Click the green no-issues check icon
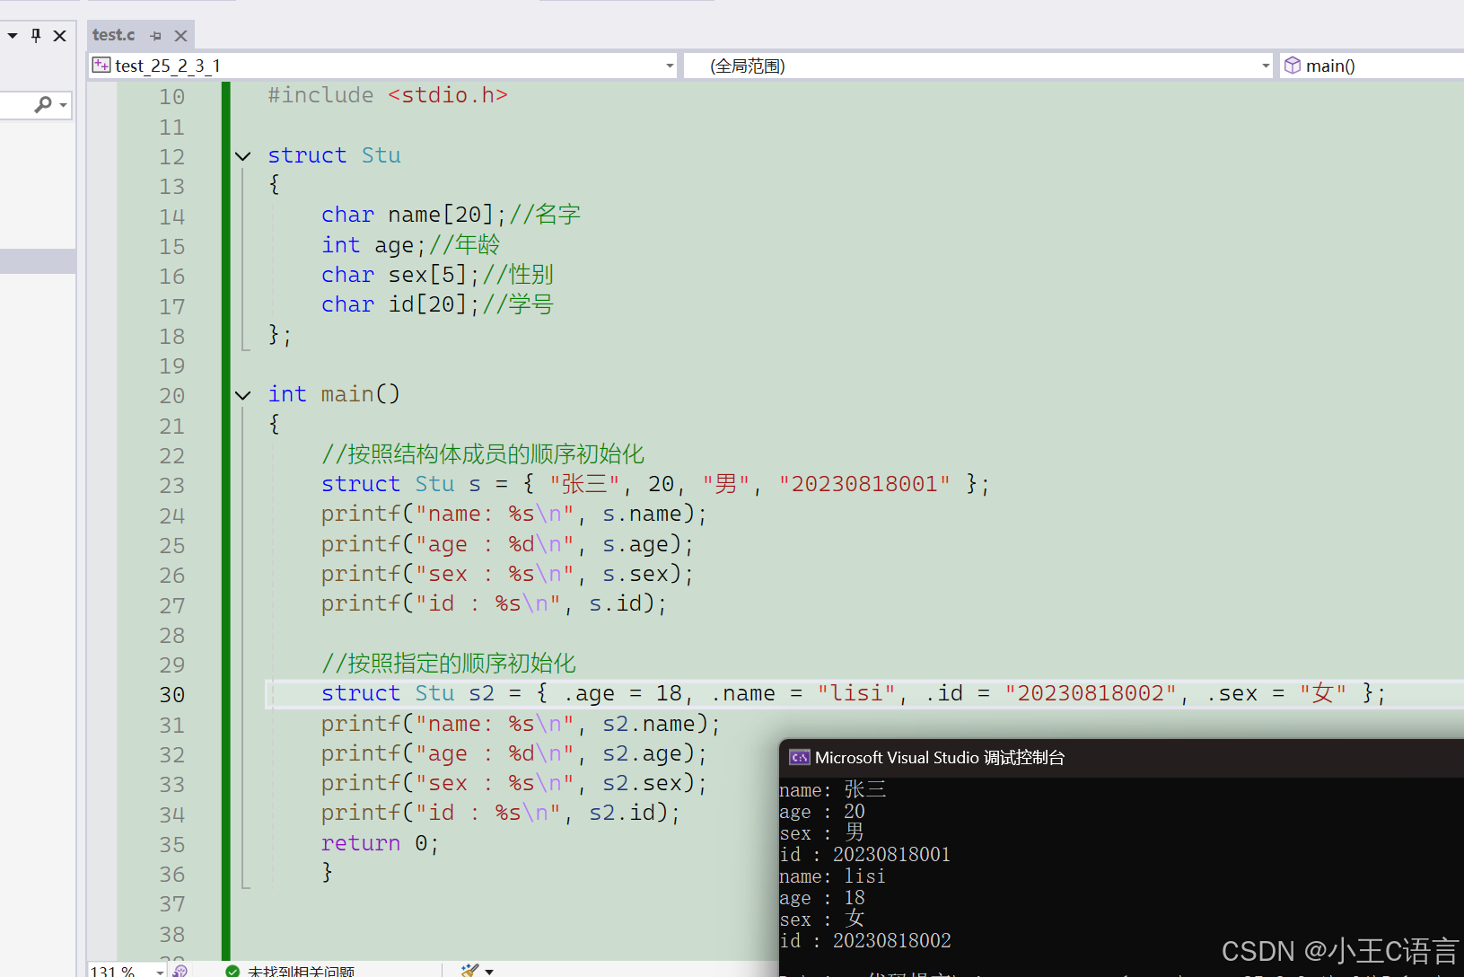1464x977 pixels. (x=232, y=972)
